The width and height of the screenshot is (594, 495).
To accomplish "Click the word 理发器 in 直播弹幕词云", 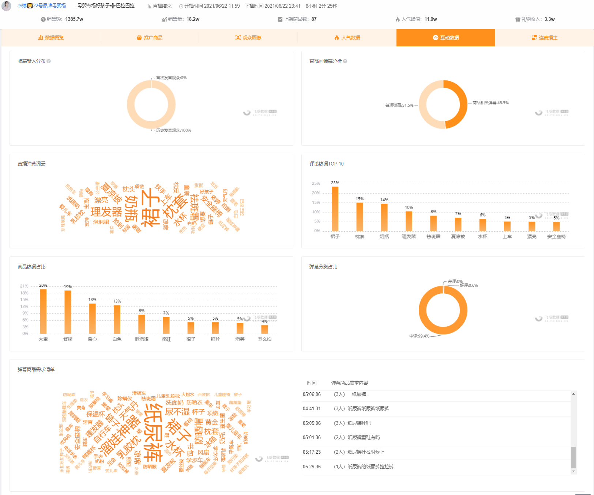I will (106, 212).
